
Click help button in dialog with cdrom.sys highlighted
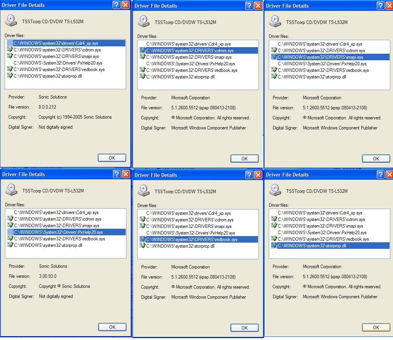click(249, 5)
